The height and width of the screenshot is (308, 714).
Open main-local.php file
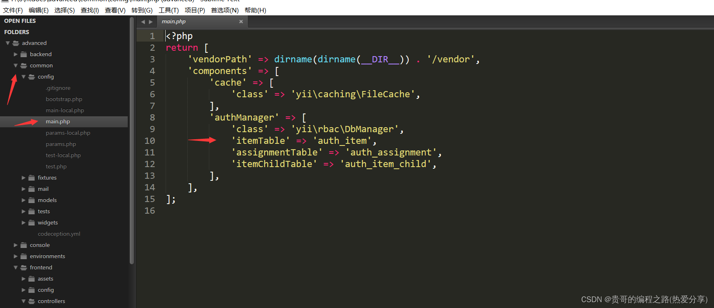[x=65, y=111]
